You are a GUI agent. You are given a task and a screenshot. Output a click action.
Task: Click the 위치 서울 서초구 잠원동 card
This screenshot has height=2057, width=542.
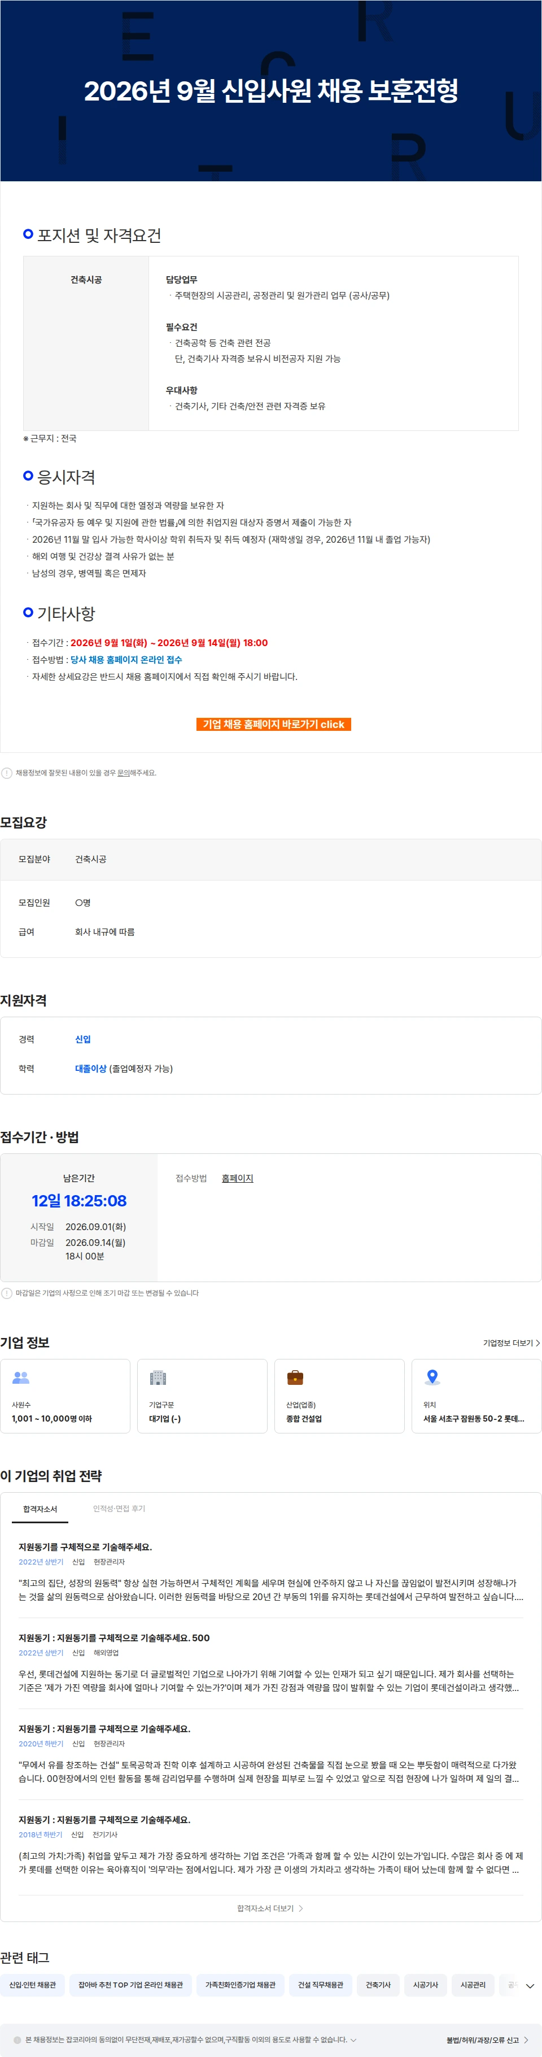(477, 1396)
